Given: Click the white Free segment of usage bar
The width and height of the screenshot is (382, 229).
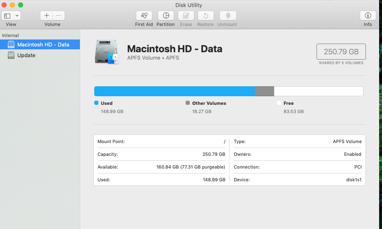Looking at the screenshot, I should tap(319, 91).
